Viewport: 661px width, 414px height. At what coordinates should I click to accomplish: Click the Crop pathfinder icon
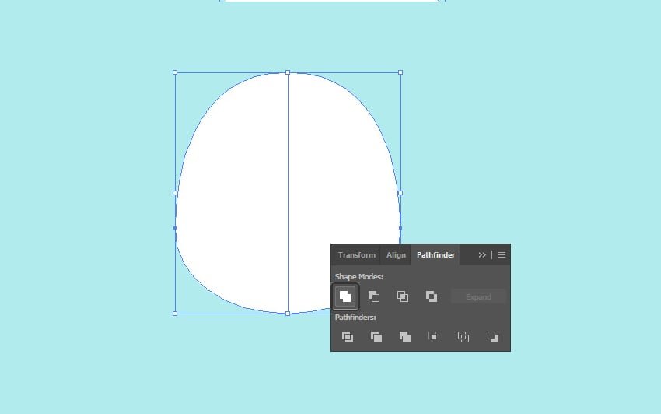click(x=434, y=337)
